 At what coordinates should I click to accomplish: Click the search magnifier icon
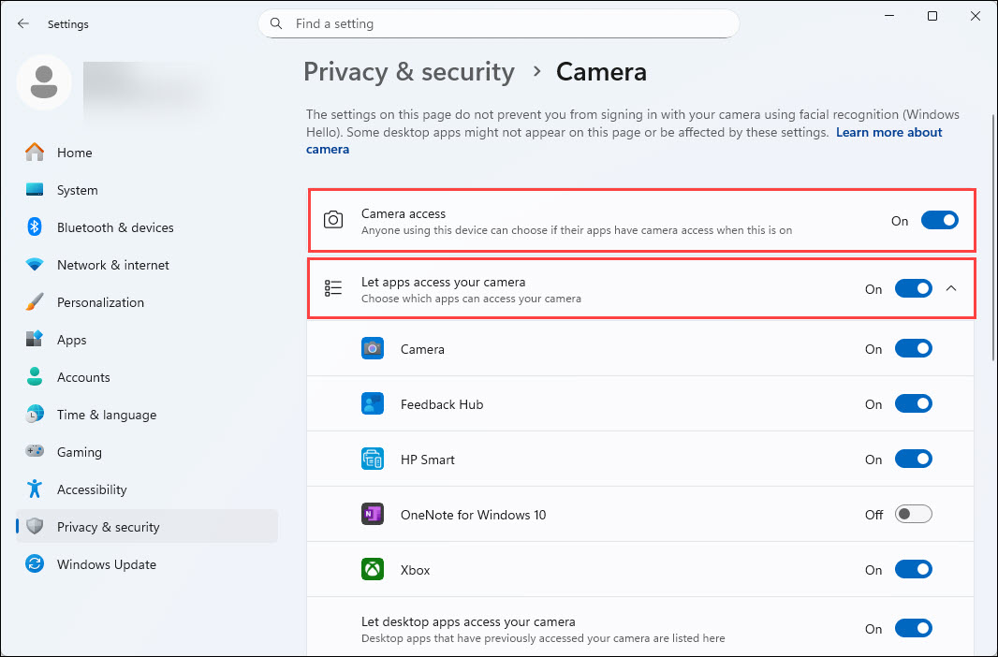(x=276, y=23)
